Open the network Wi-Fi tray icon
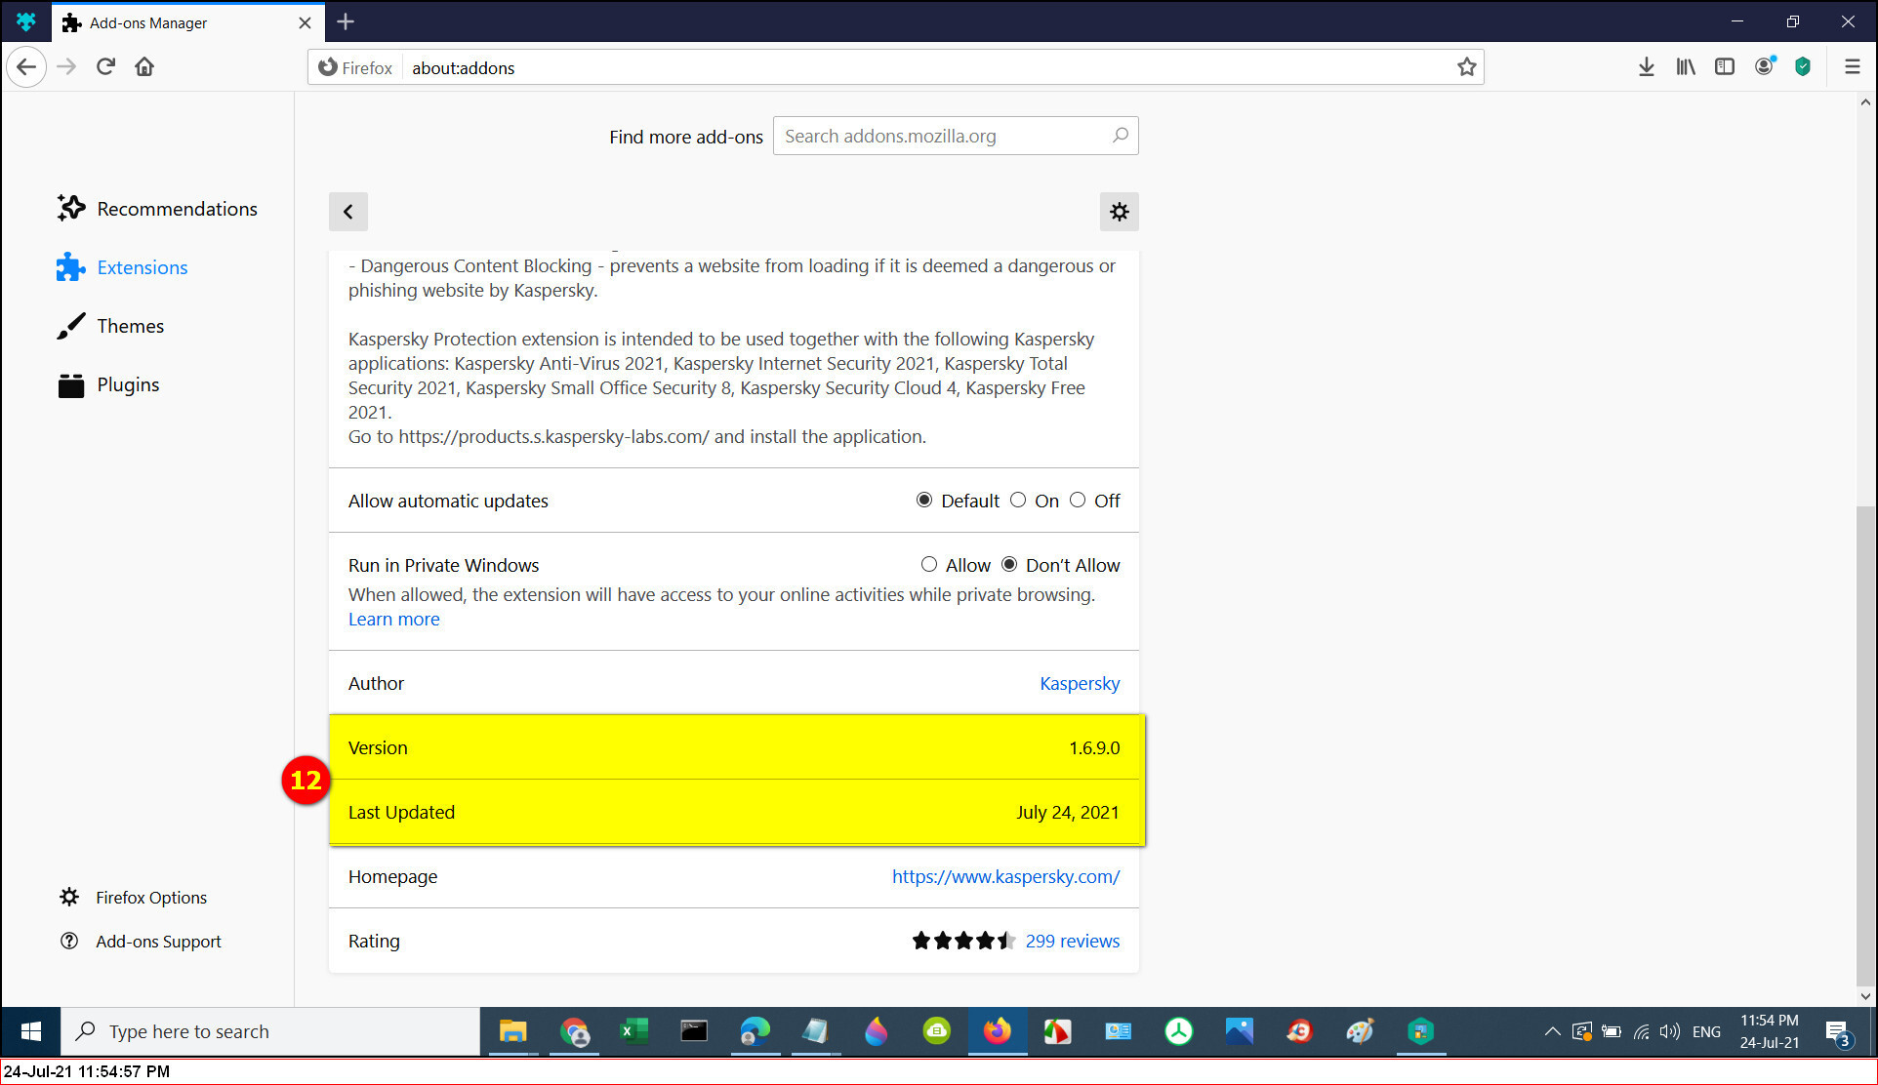 [1642, 1031]
